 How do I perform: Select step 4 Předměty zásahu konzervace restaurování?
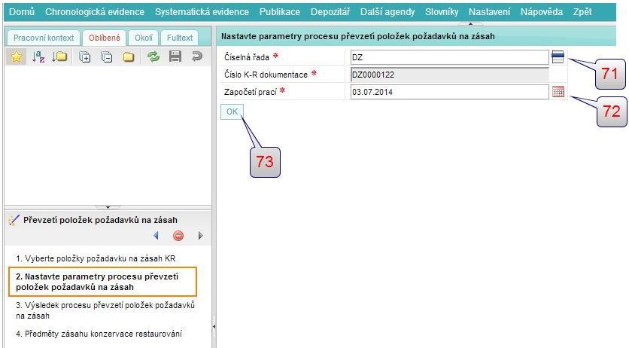pyautogui.click(x=99, y=334)
